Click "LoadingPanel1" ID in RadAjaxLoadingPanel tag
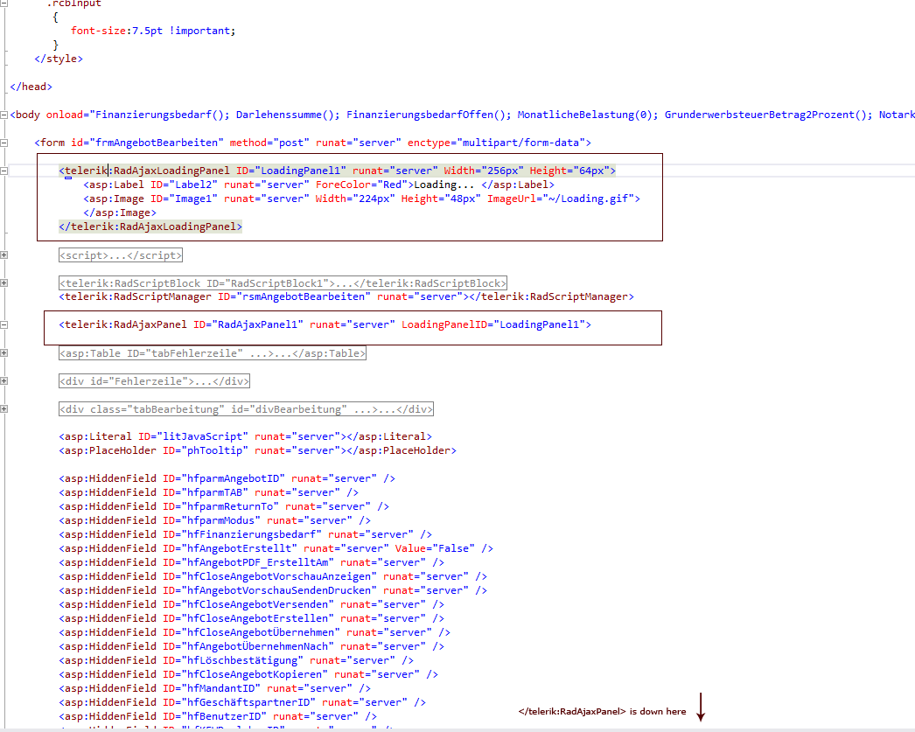 301,171
